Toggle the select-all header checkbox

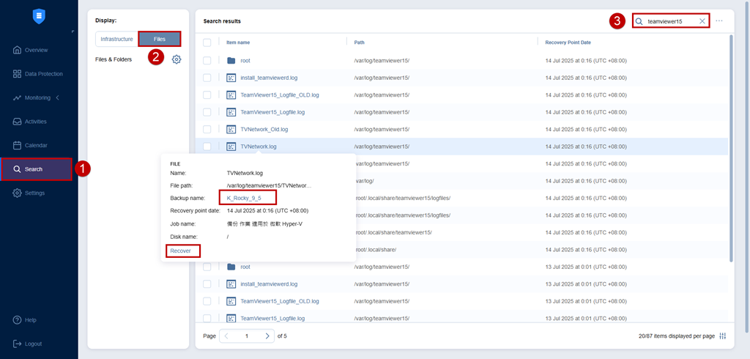pos(207,42)
